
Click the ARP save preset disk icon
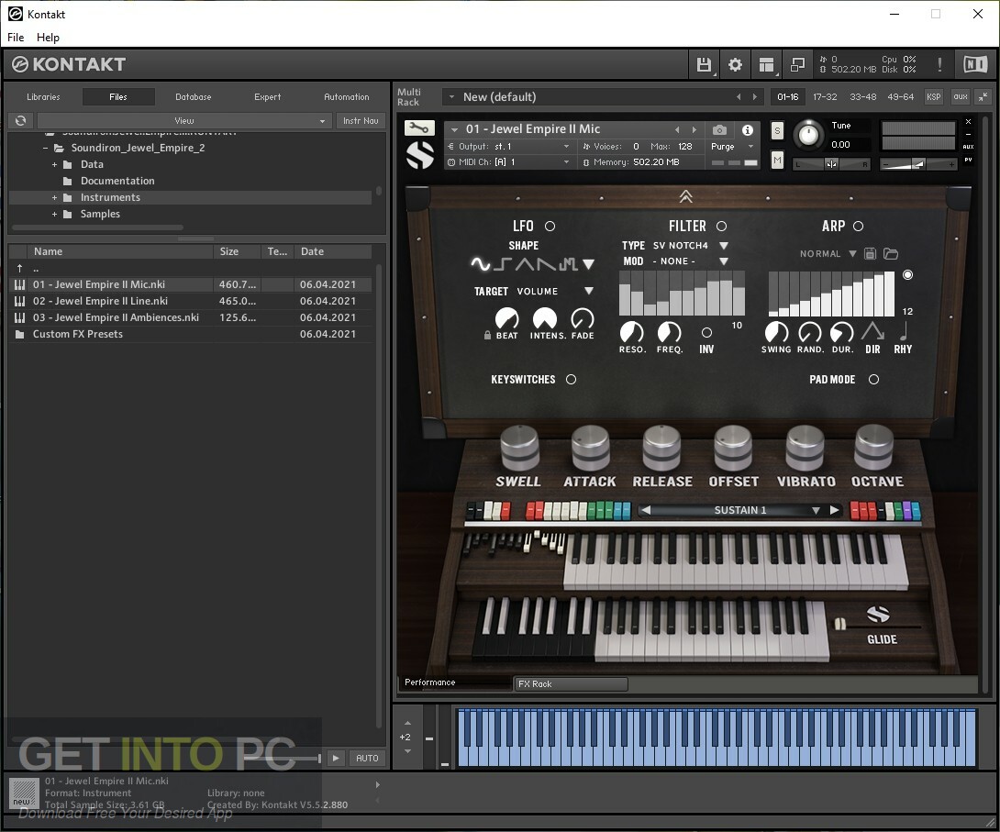870,254
